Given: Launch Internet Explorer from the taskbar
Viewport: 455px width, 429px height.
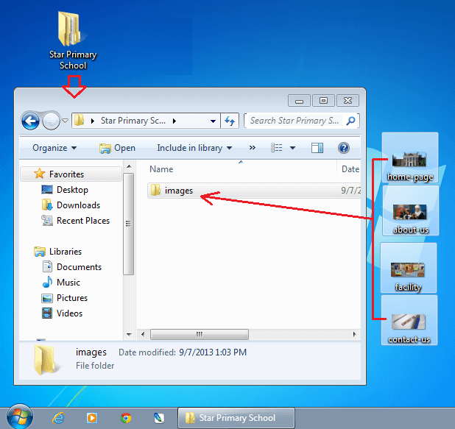Looking at the screenshot, I should point(58,418).
